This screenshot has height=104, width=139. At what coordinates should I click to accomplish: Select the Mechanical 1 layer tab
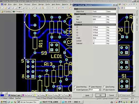28,95
